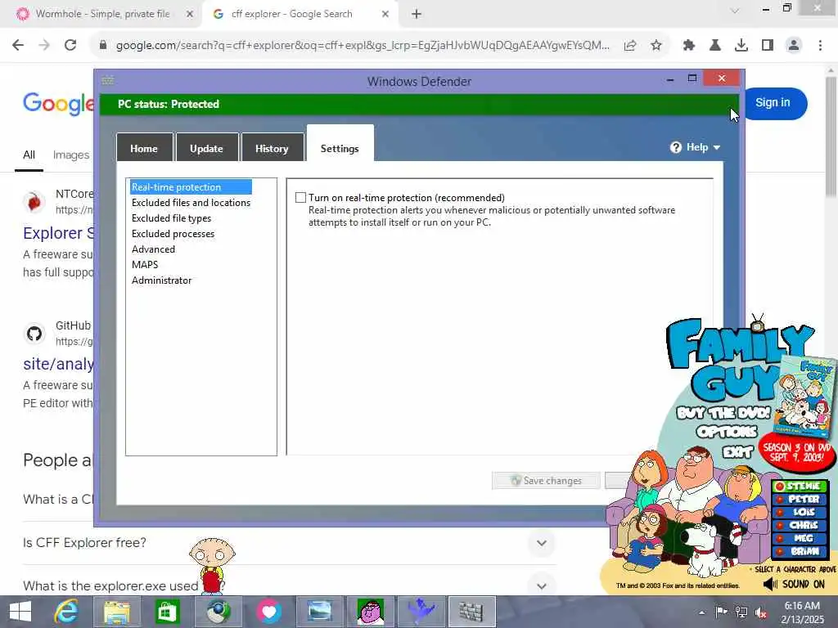
Task: Select Excluded file types
Action: [x=171, y=218]
